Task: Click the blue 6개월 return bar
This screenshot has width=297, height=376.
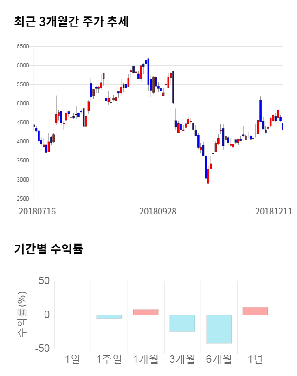Action: (219, 329)
